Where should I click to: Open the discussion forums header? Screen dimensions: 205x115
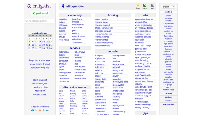[x=75, y=87]
